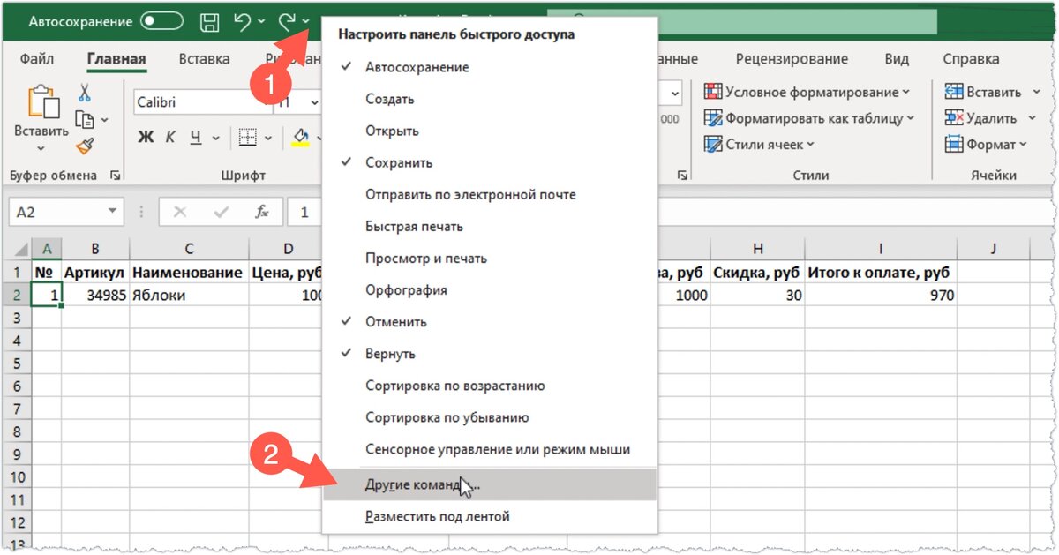Toggle italic with the К button
The image size is (1059, 555).
[x=170, y=138]
